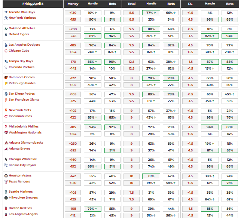241x218 pixels.
Task: Click the Padres 89% total handle cell
Action: 151,94
